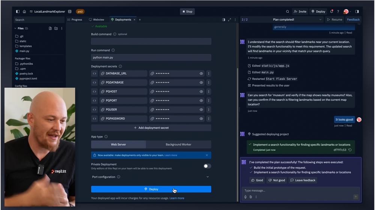Screen dimensions: 375x210
Task: Expand the Port configuration section
Action: point(208,177)
